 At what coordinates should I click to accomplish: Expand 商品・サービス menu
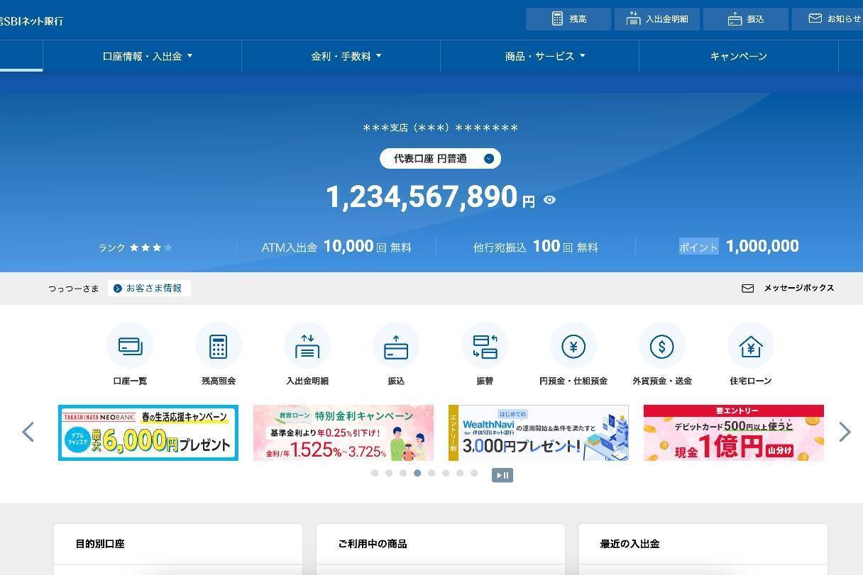pyautogui.click(x=545, y=56)
